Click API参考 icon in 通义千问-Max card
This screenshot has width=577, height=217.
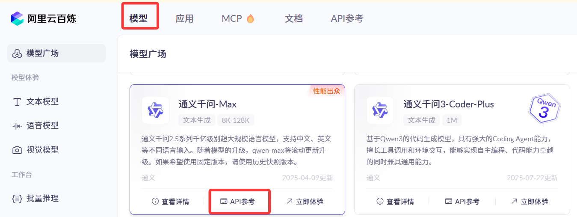(223, 201)
